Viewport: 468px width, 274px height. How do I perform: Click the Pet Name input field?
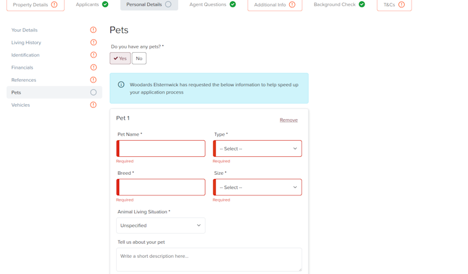click(161, 149)
